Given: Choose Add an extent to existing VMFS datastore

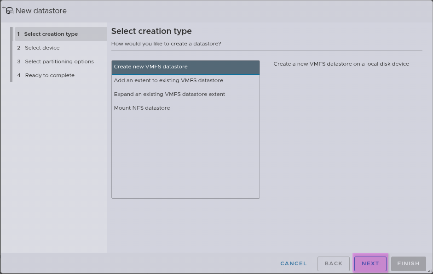Looking at the screenshot, I should pyautogui.click(x=168, y=80).
